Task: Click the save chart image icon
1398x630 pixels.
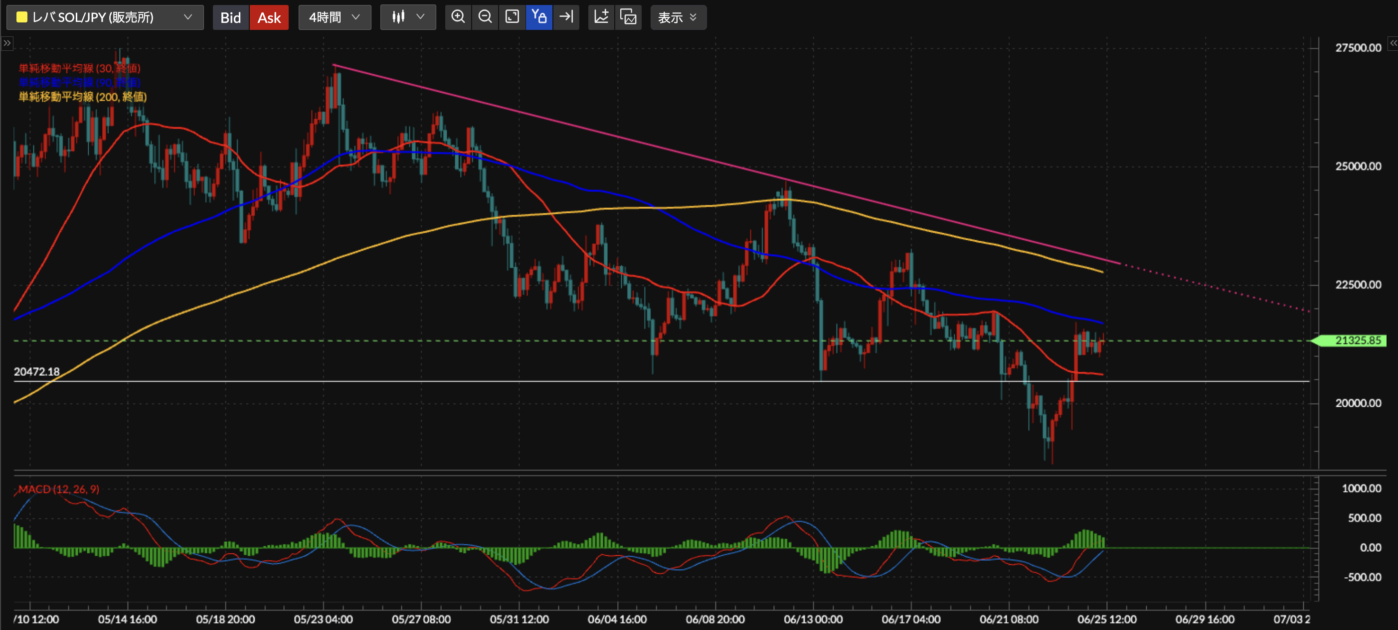Action: pos(628,17)
